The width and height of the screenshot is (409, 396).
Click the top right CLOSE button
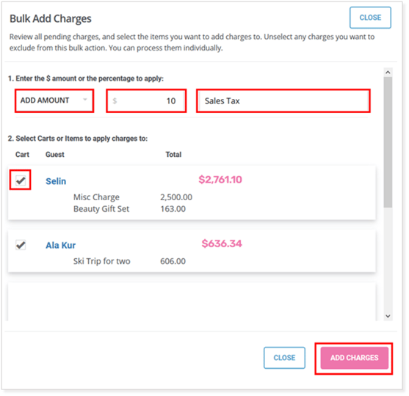click(370, 18)
